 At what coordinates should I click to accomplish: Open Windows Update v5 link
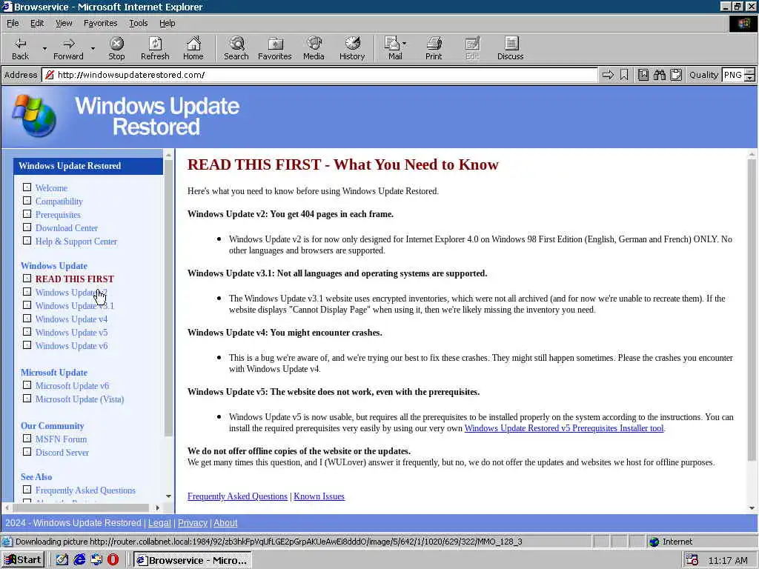coord(71,333)
